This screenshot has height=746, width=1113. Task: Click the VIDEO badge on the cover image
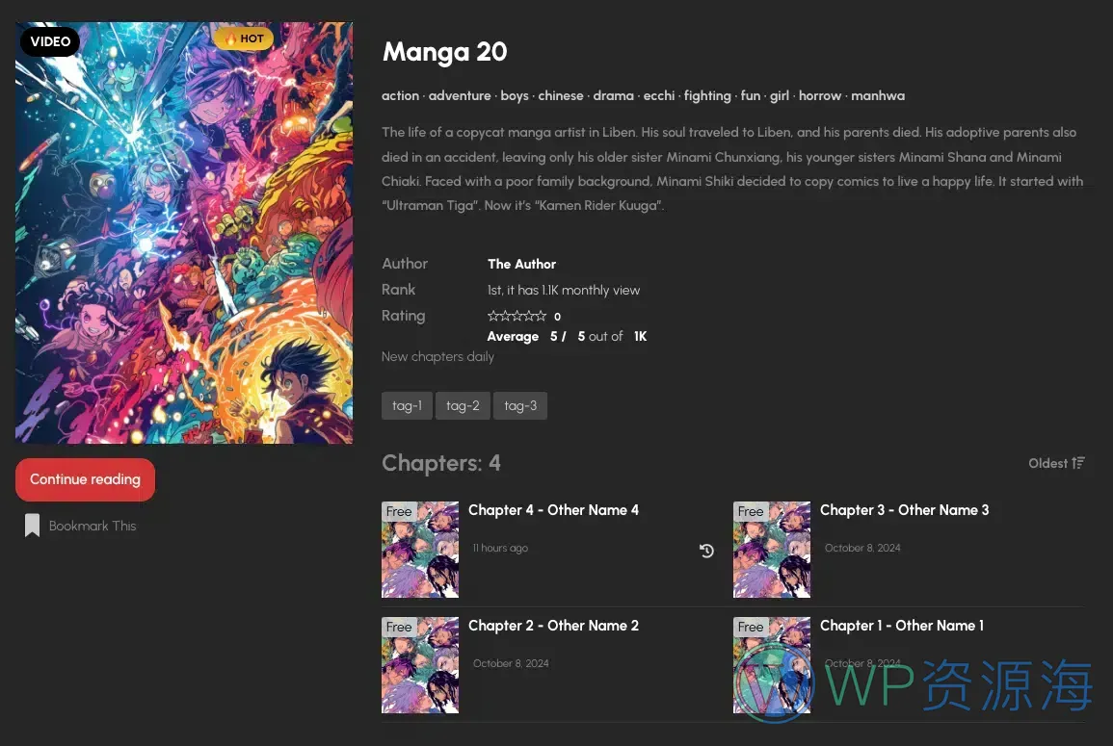pos(50,41)
